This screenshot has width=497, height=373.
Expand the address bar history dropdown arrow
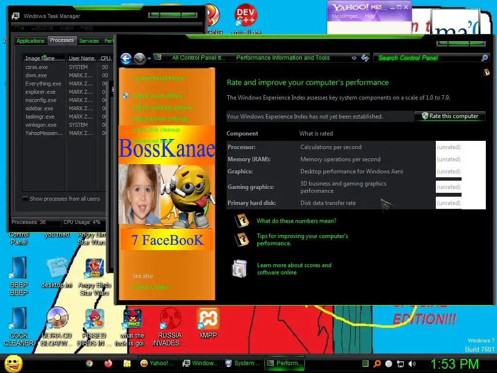coord(354,58)
